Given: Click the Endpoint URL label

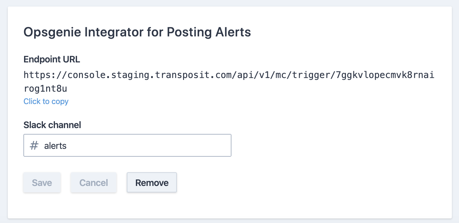Looking at the screenshot, I should 52,59.
